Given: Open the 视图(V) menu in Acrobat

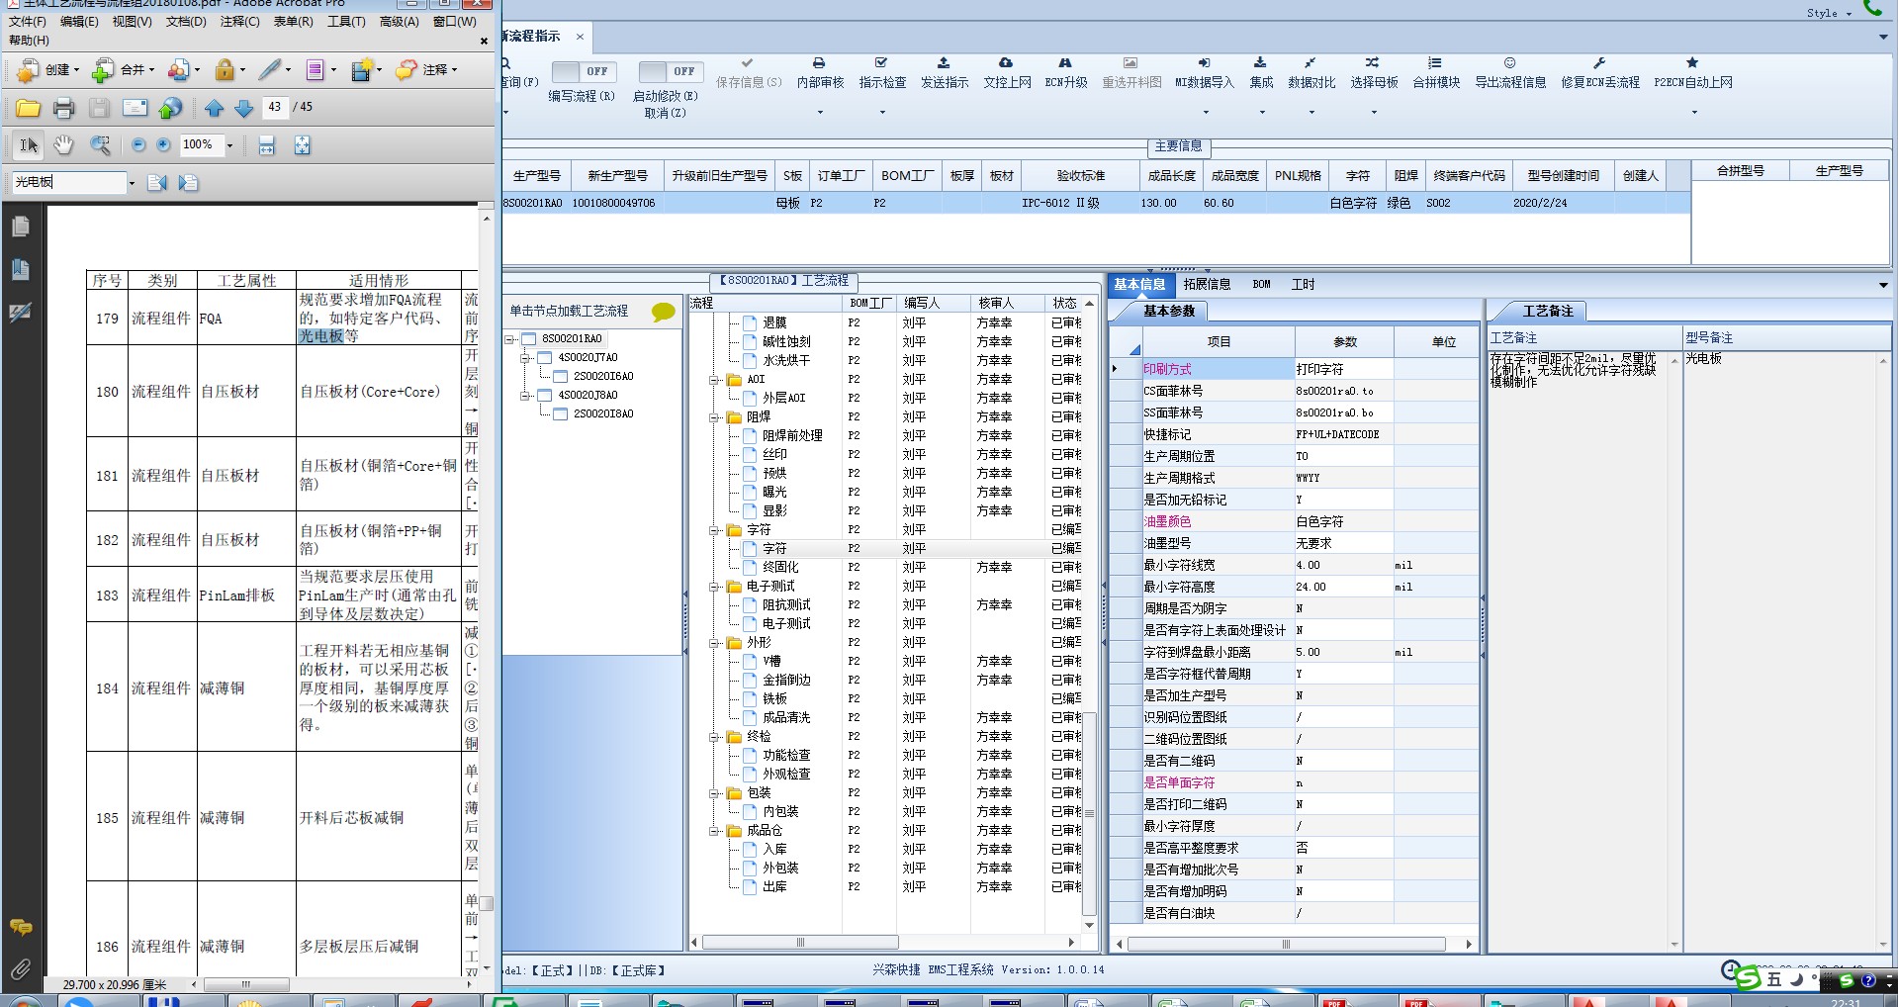Looking at the screenshot, I should coord(133,22).
